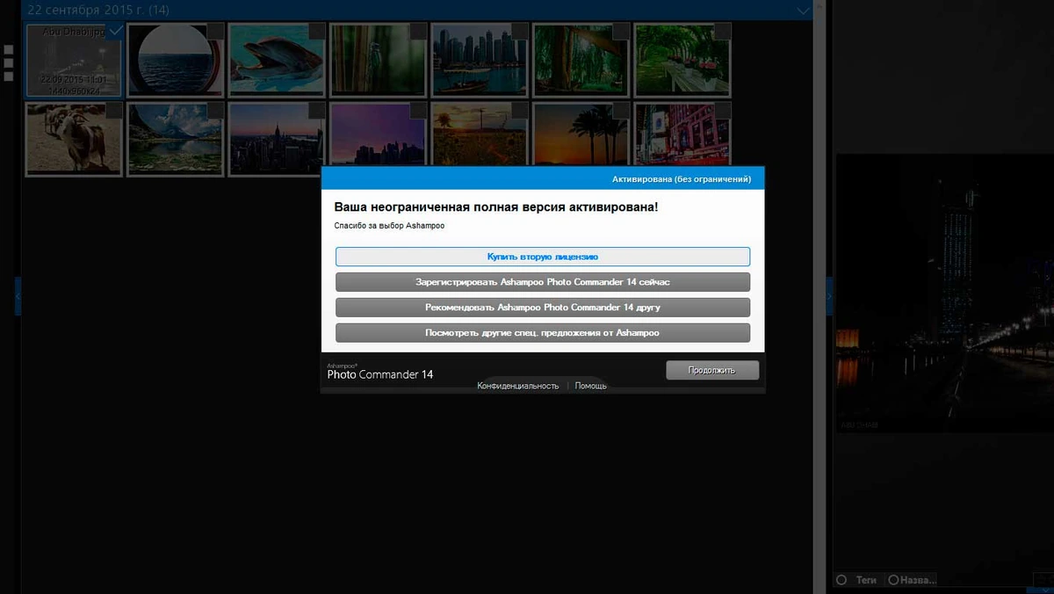Select the purple city skyline thumbnail
The height and width of the screenshot is (594, 1054).
(x=378, y=134)
